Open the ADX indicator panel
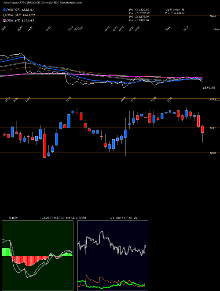Screen dimensions: 220x291 pos(113,256)
